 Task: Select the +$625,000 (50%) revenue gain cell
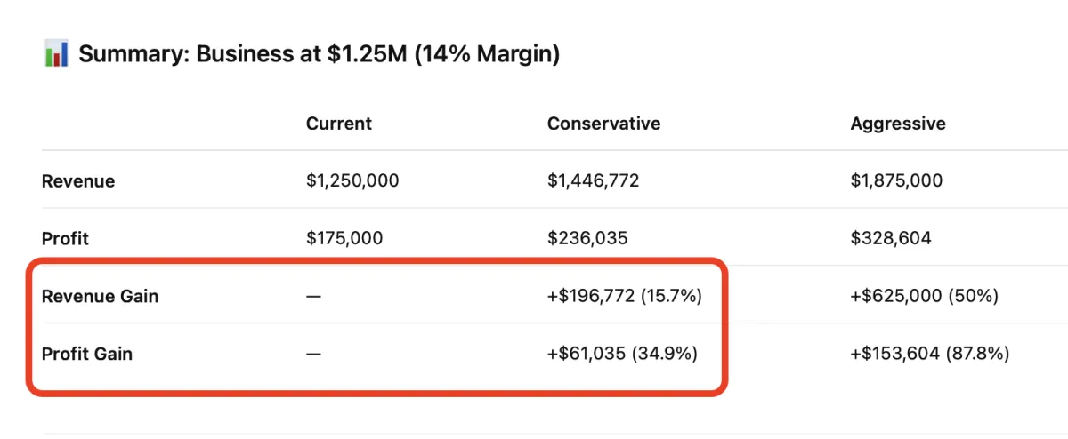pyautogui.click(x=924, y=296)
